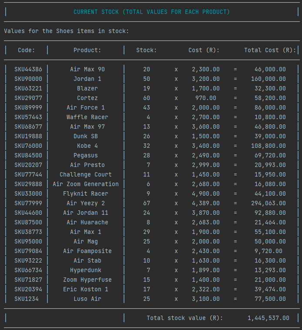Click product Air Stab
This screenshot has height=330, width=302.
point(87,261)
